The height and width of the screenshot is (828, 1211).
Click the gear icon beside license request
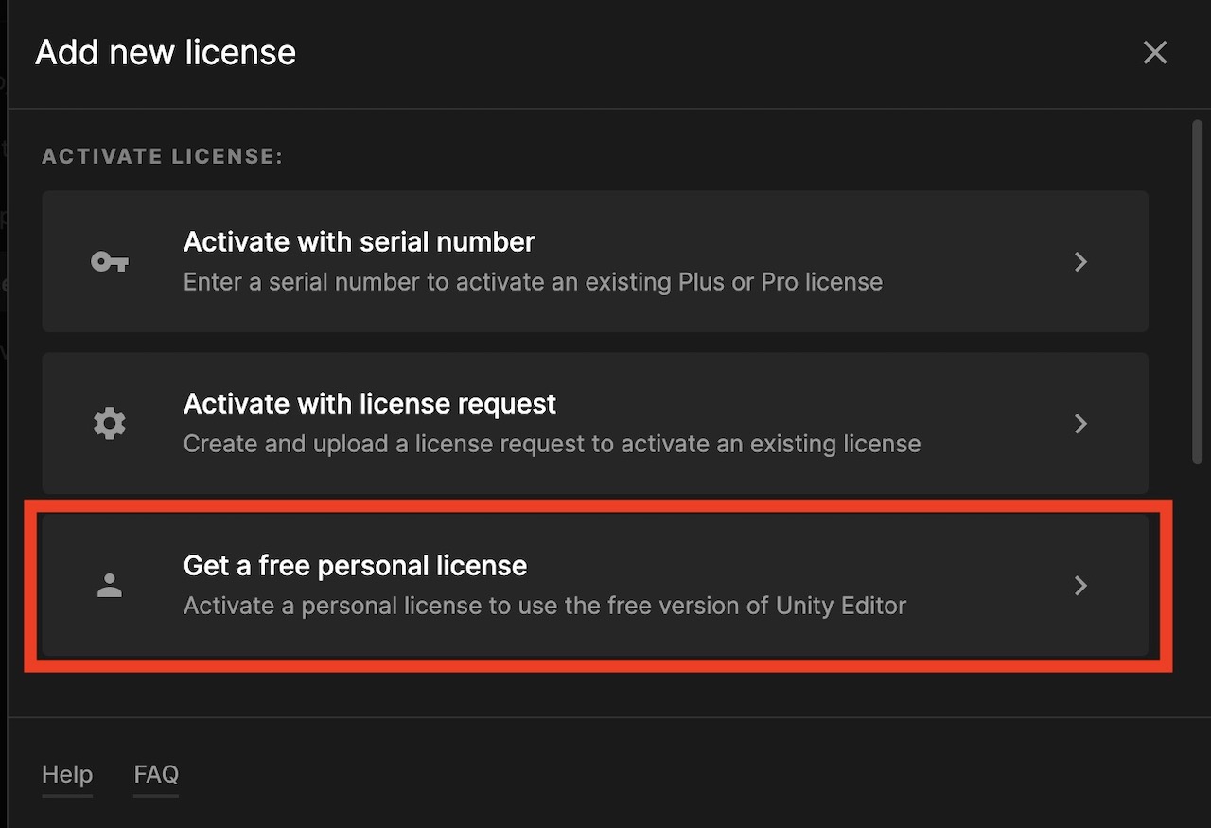(110, 424)
